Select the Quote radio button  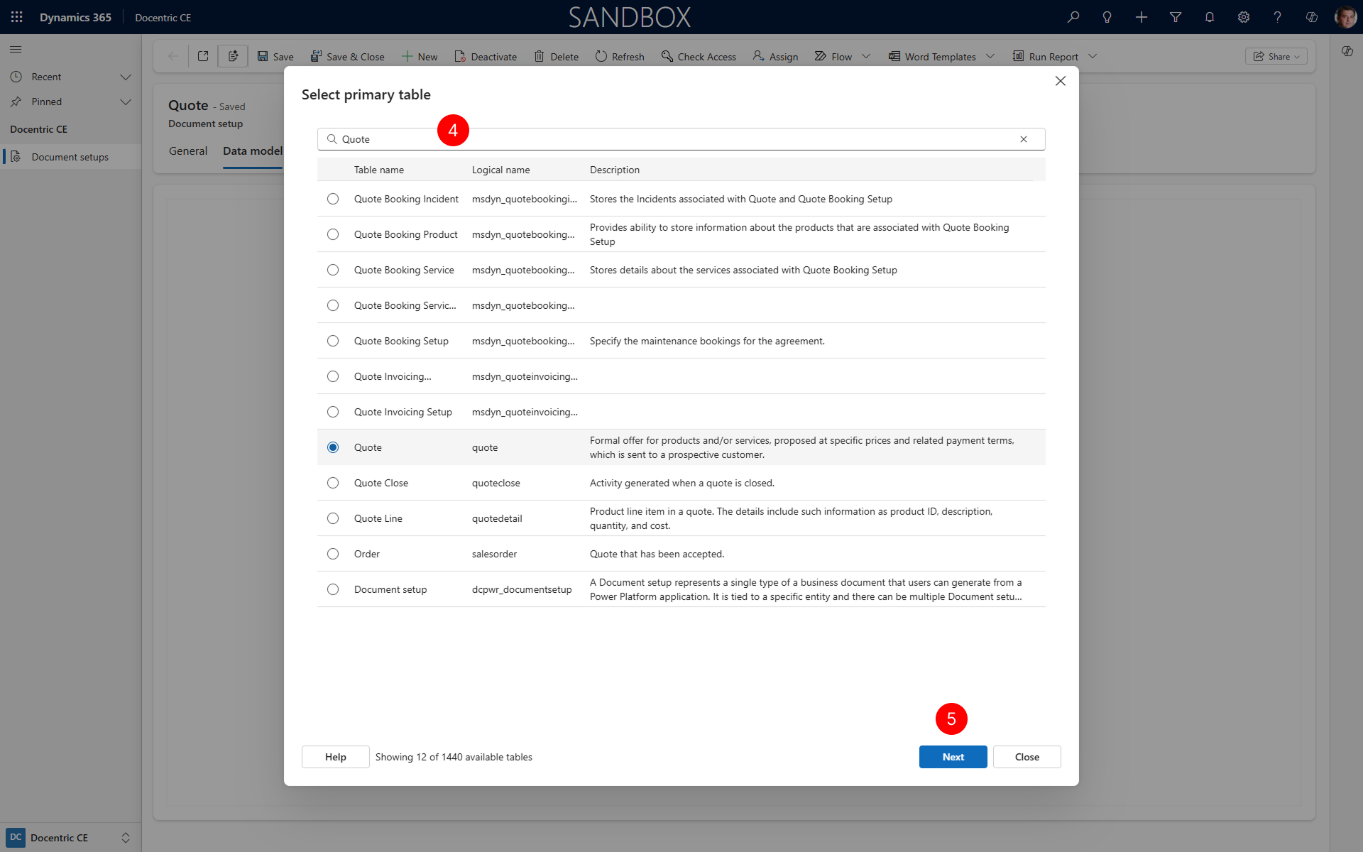tap(333, 447)
